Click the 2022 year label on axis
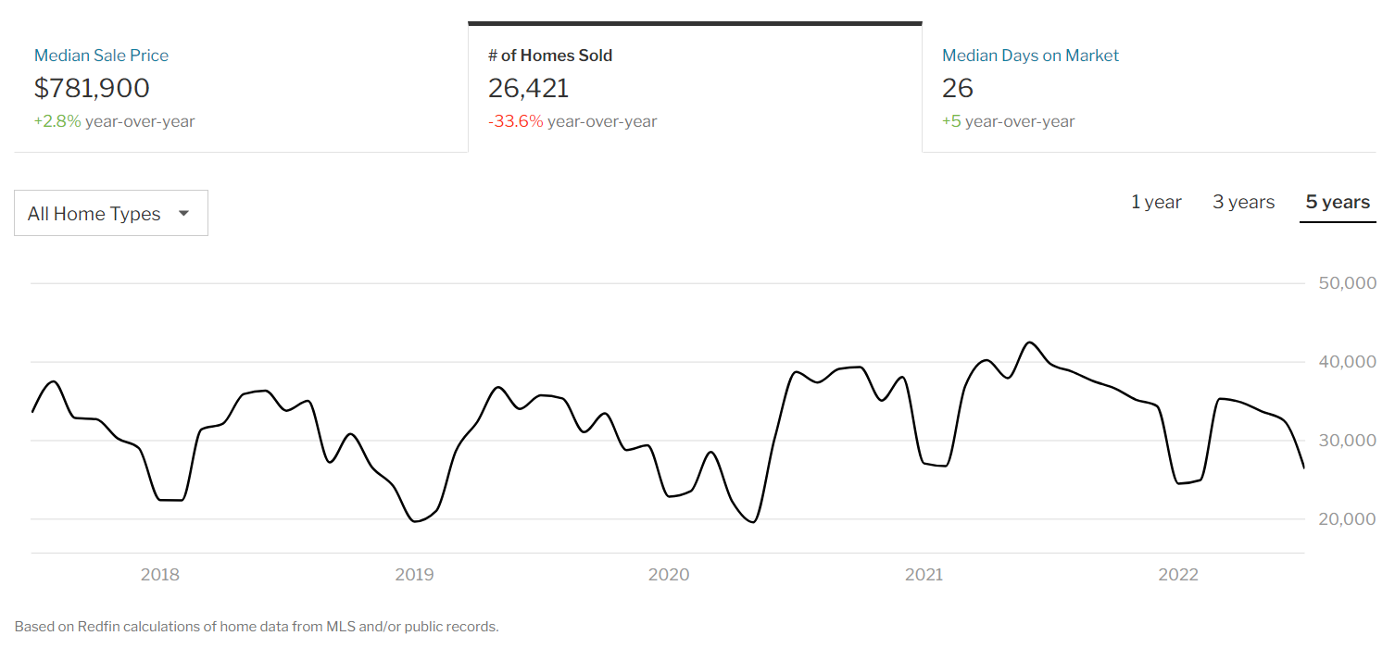Viewport: 1395px width, 648px height. (x=1178, y=574)
